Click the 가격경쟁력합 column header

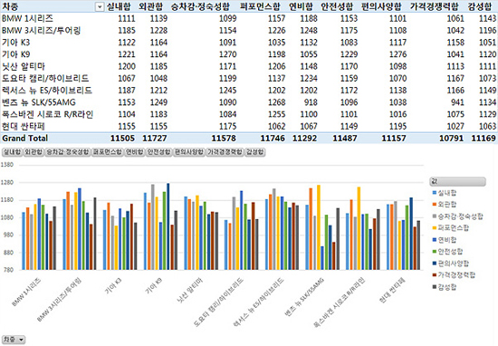coord(434,6)
